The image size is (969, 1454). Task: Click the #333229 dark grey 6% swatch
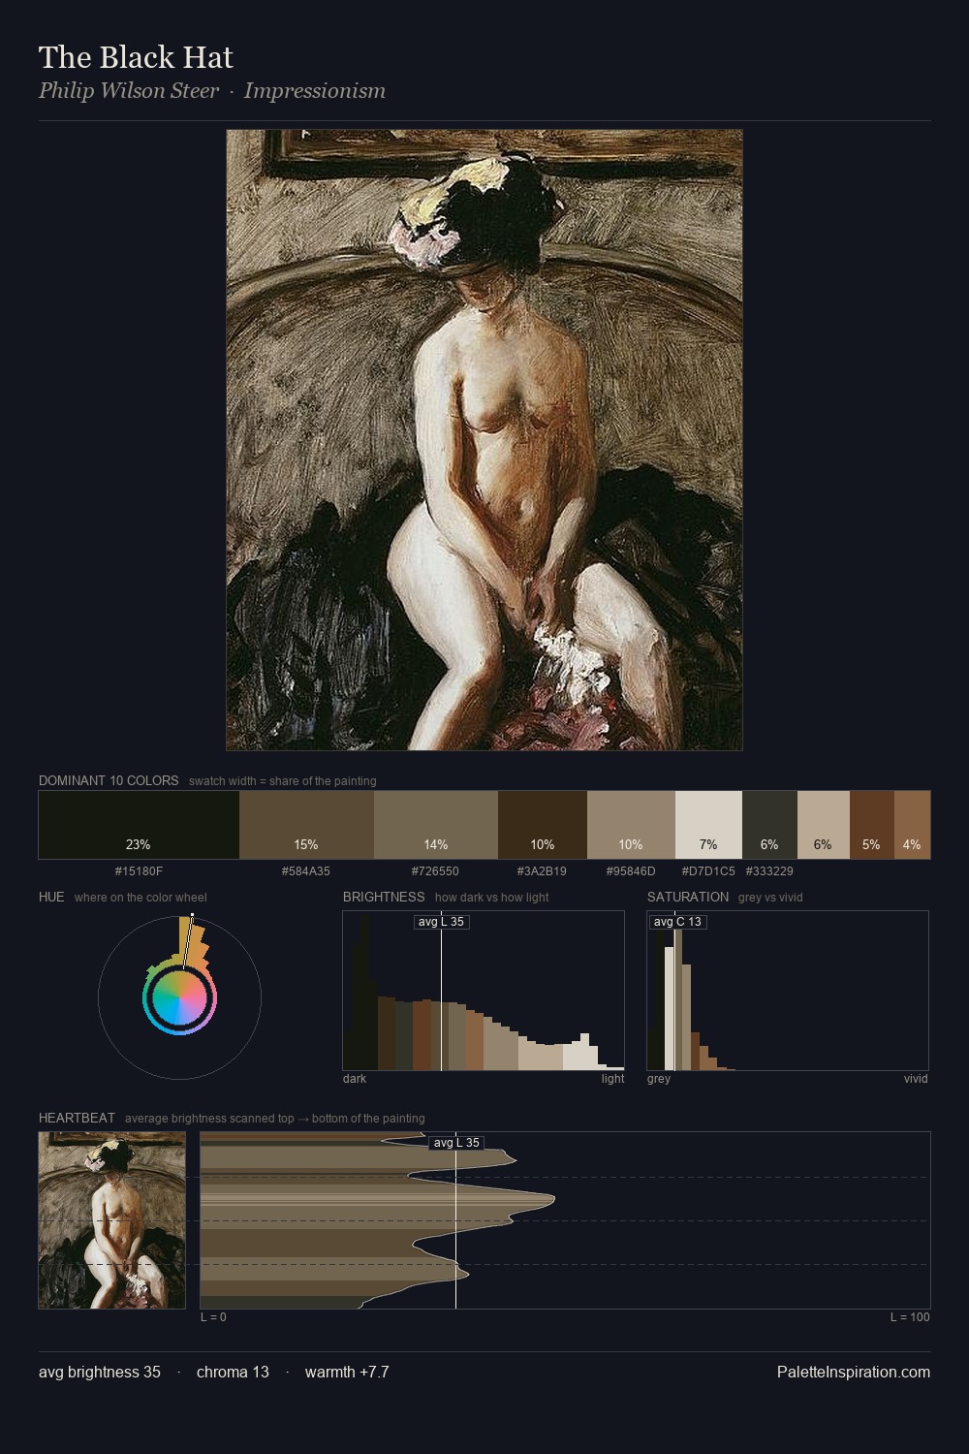[769, 825]
